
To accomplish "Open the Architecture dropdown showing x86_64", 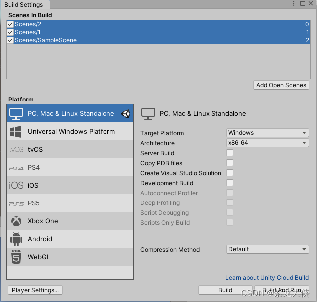I will tap(267, 143).
